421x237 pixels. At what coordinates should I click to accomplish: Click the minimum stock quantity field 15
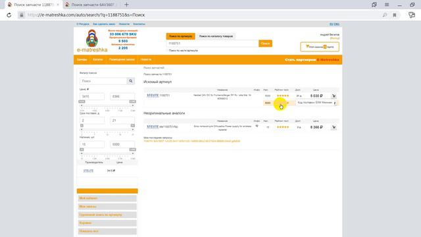[x=92, y=144]
